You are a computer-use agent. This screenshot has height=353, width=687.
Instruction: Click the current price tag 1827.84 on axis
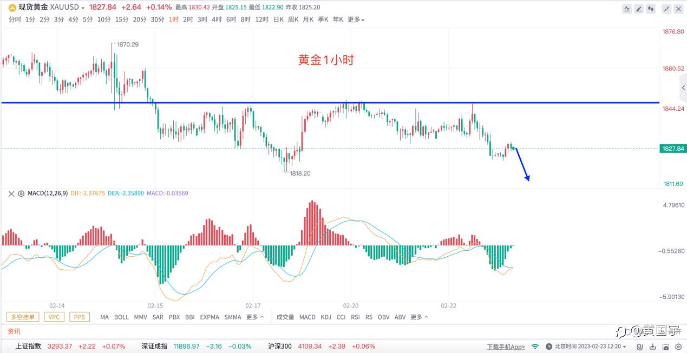[673, 148]
